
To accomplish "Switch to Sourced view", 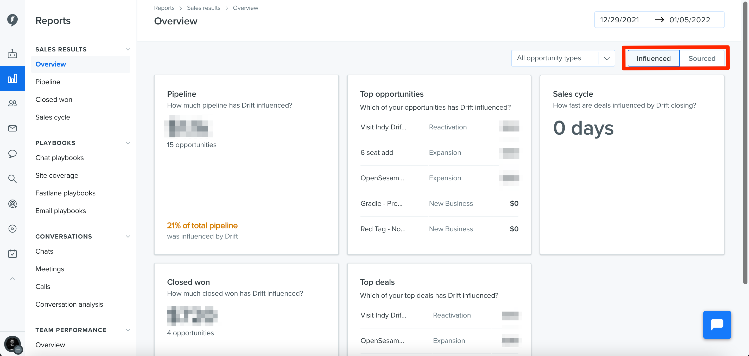I will click(702, 58).
